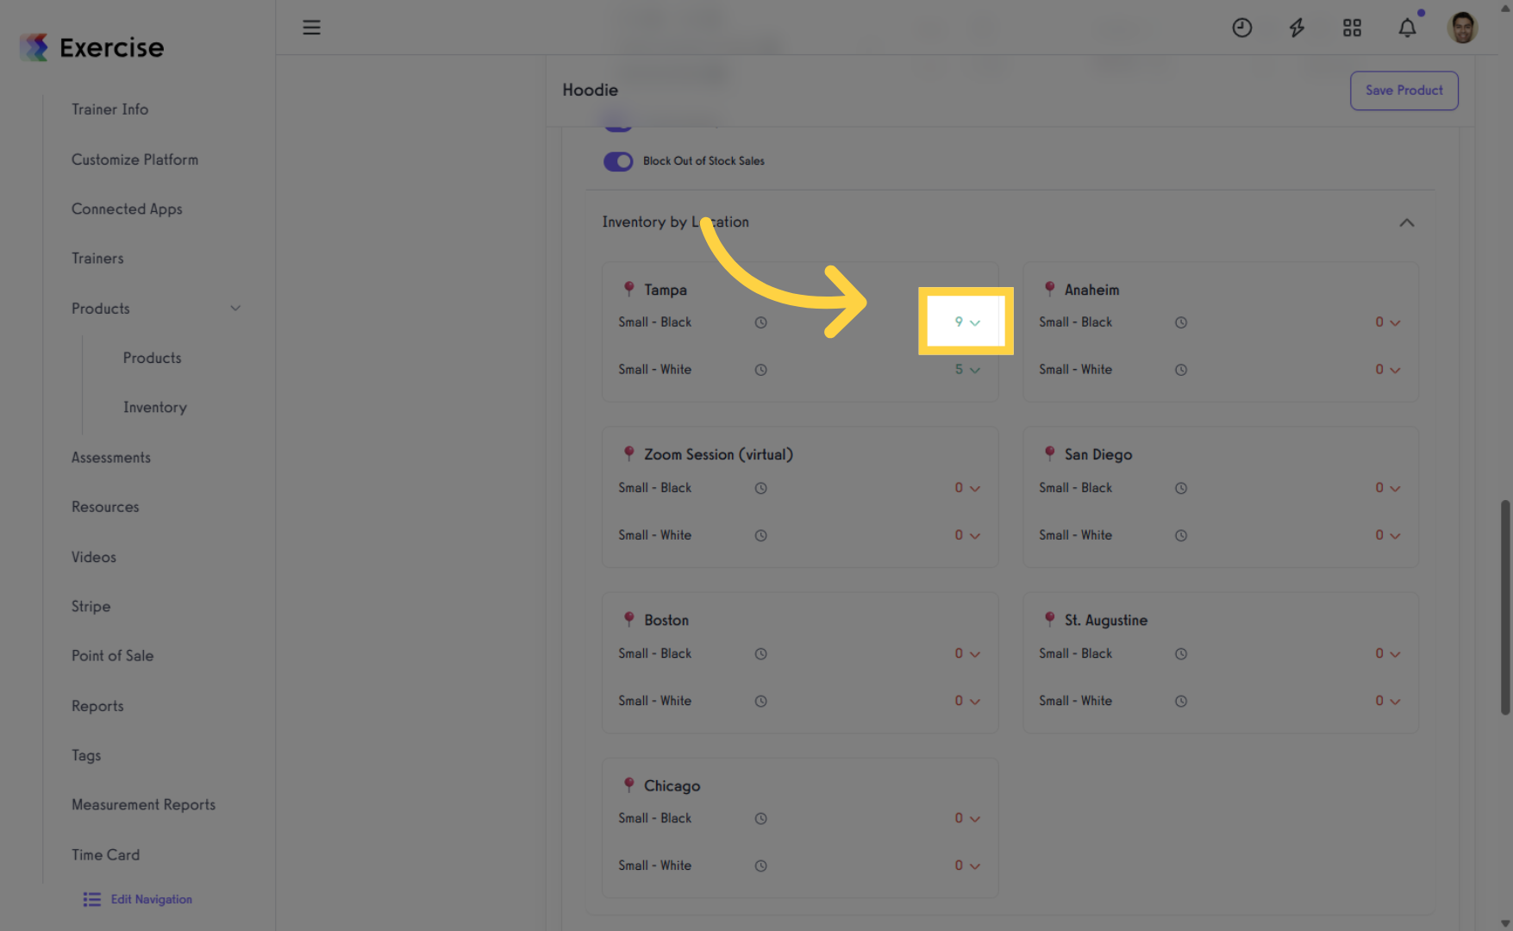Open Chicago Small - White quantity dropdown

[x=967, y=865]
